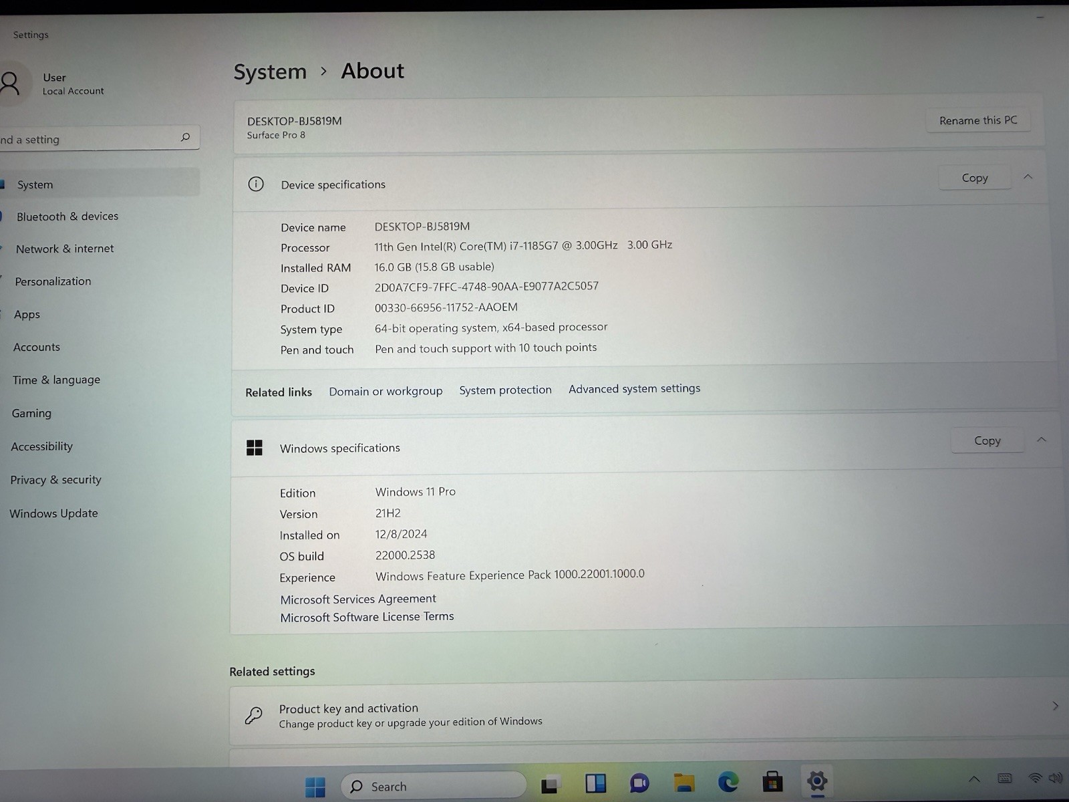
Task: Click the Windows logo beside Windows specifications
Action: 255,447
